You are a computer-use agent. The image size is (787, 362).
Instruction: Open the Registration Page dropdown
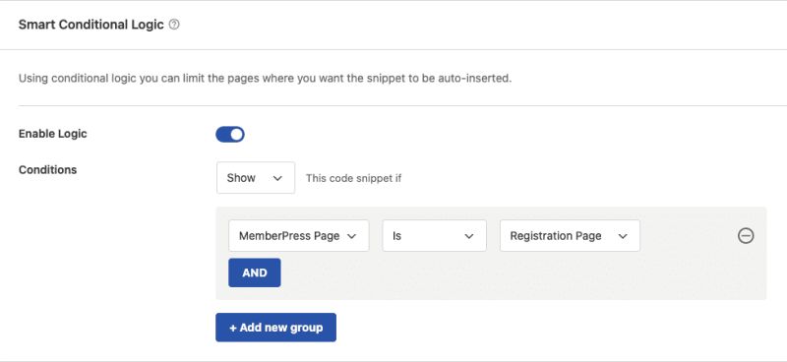click(x=570, y=235)
